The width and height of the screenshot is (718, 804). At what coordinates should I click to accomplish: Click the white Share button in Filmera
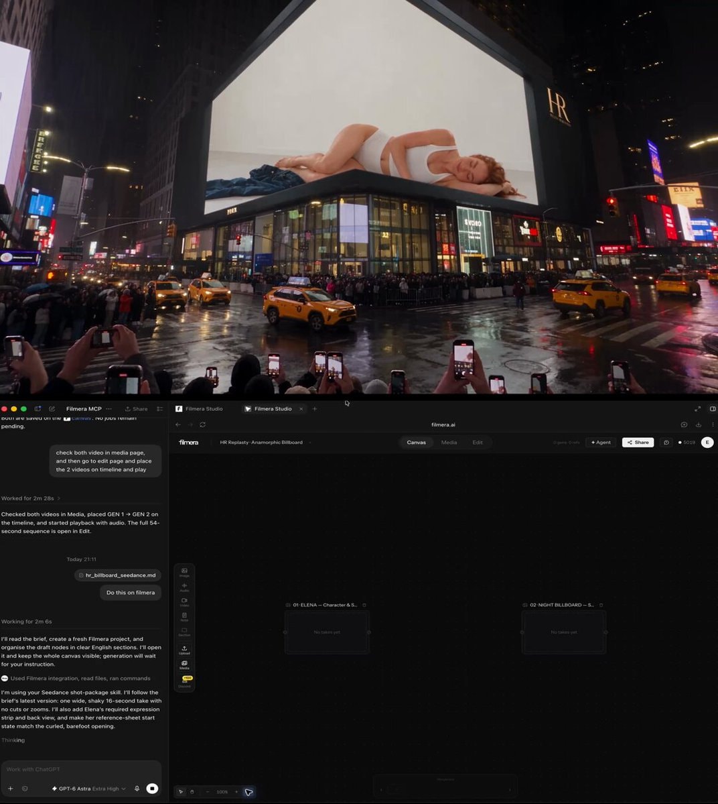(x=638, y=442)
